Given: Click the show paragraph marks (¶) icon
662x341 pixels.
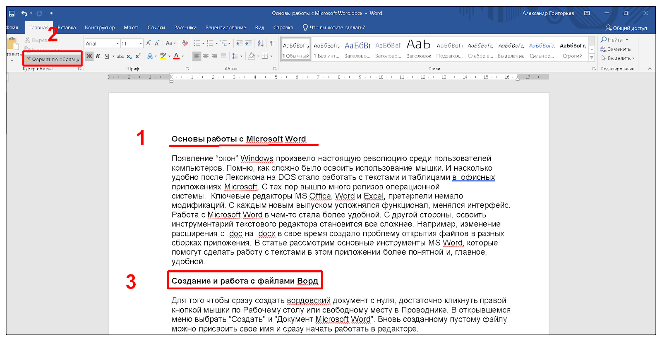Looking at the screenshot, I should point(272,43).
